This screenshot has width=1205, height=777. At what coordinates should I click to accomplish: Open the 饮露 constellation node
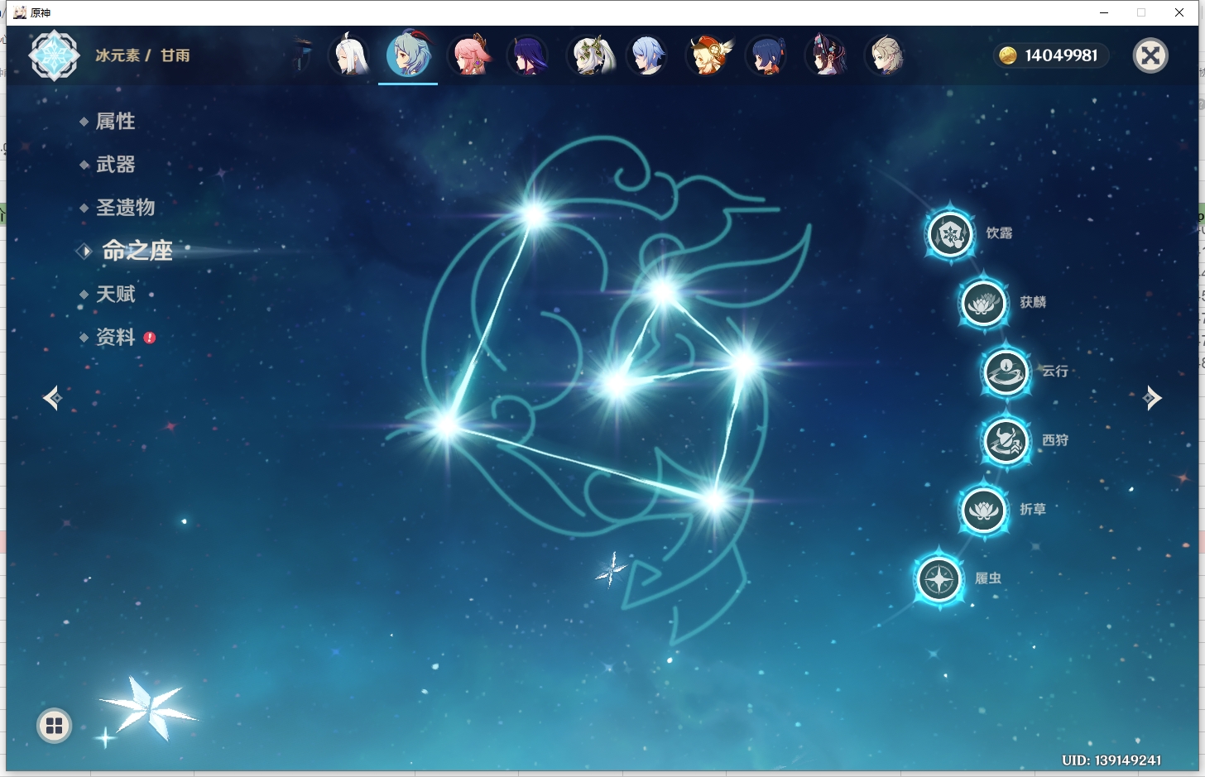click(x=950, y=234)
